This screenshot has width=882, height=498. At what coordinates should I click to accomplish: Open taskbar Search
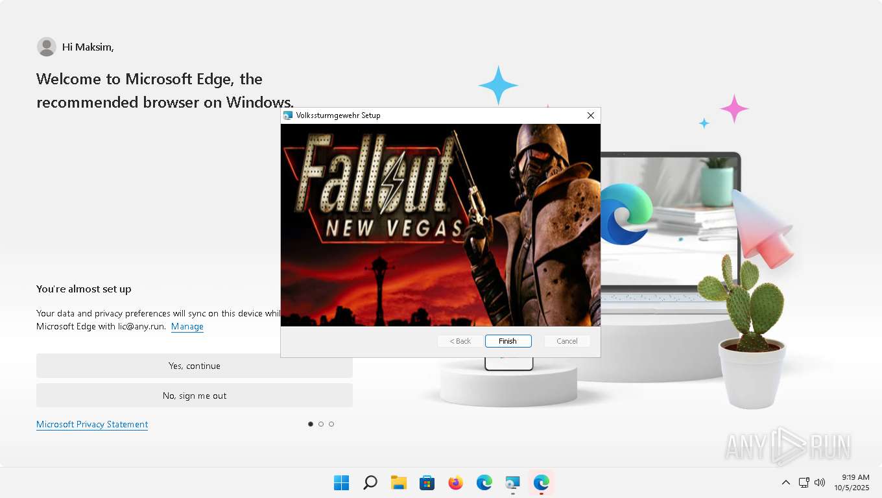click(x=370, y=482)
